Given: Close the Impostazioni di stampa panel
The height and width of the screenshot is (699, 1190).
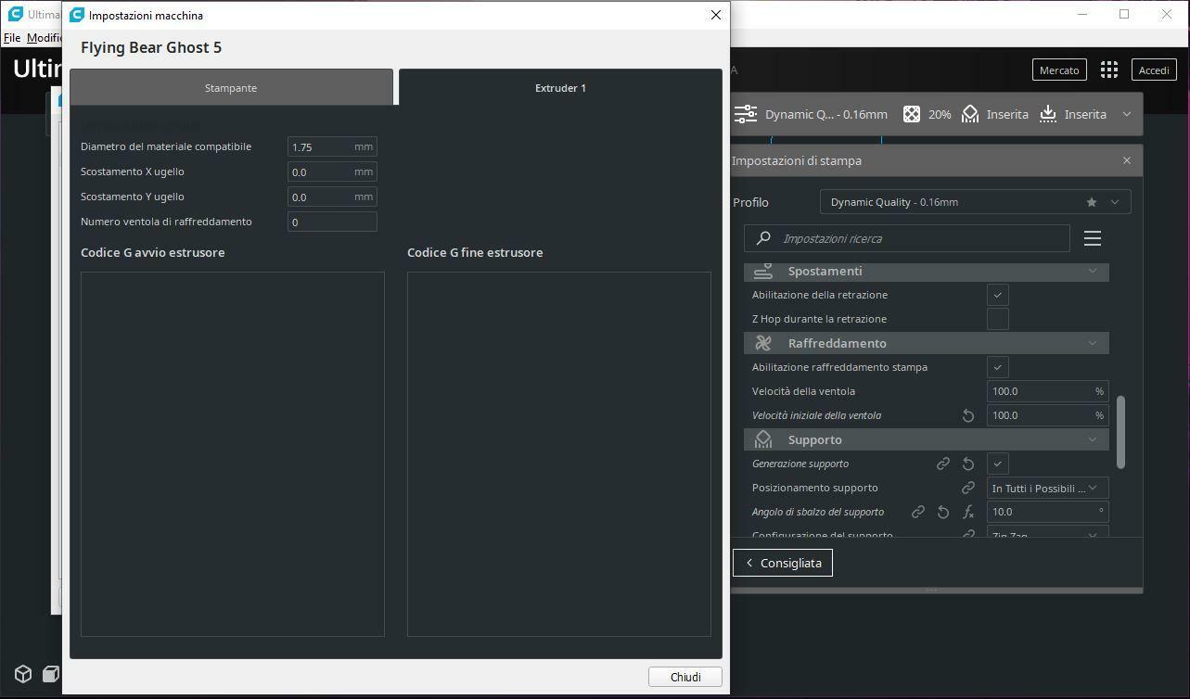Looking at the screenshot, I should click(1127, 160).
